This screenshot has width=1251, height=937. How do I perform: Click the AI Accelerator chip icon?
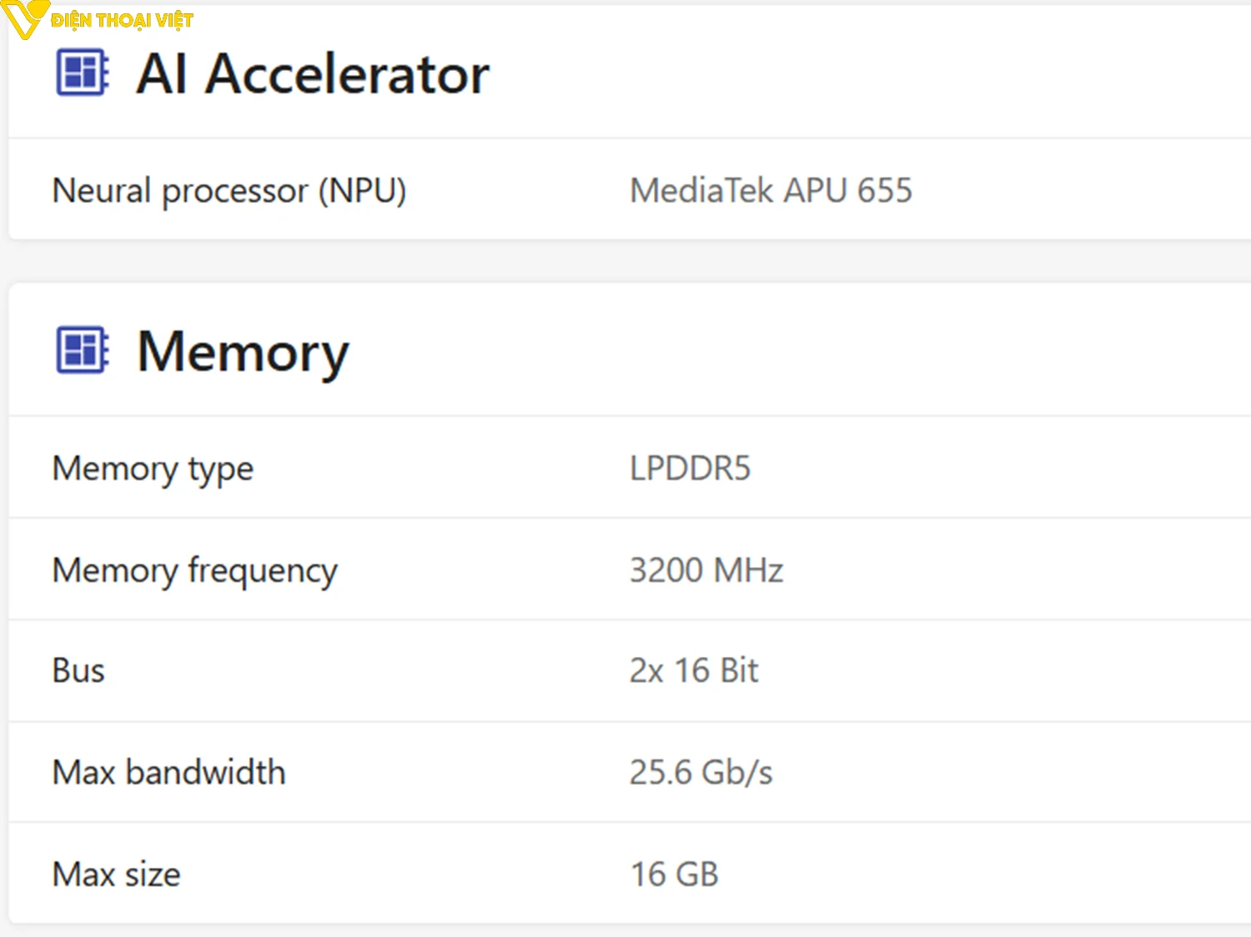tap(82, 73)
